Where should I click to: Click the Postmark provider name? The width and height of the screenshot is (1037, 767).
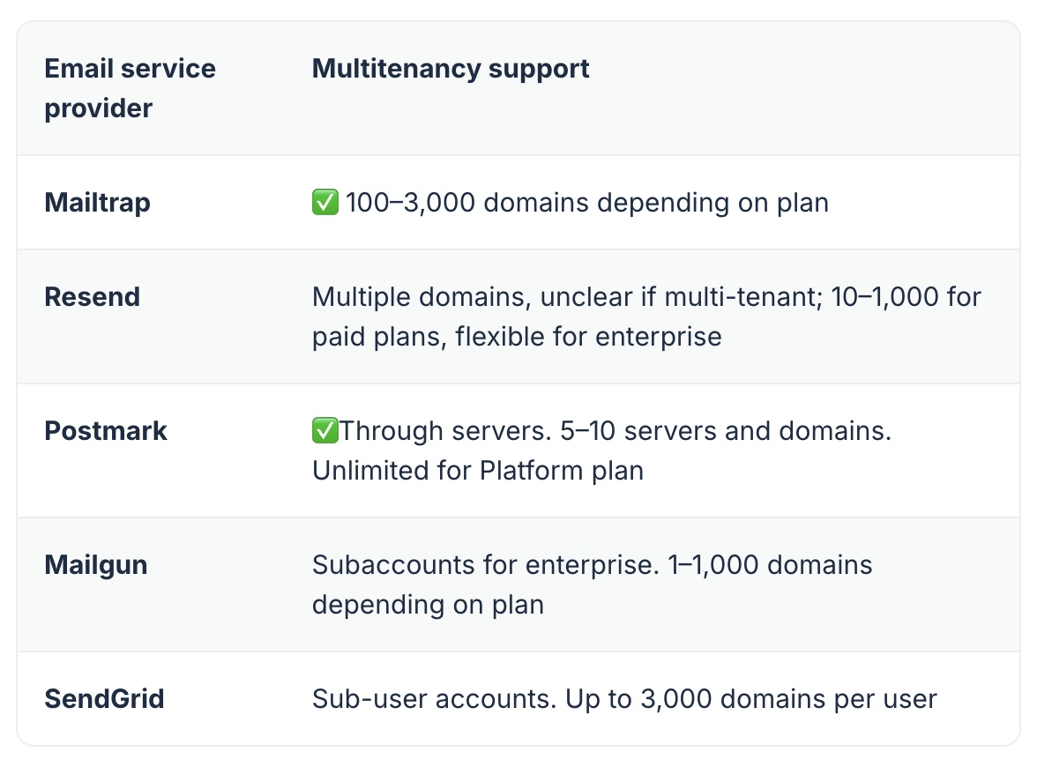click(106, 431)
